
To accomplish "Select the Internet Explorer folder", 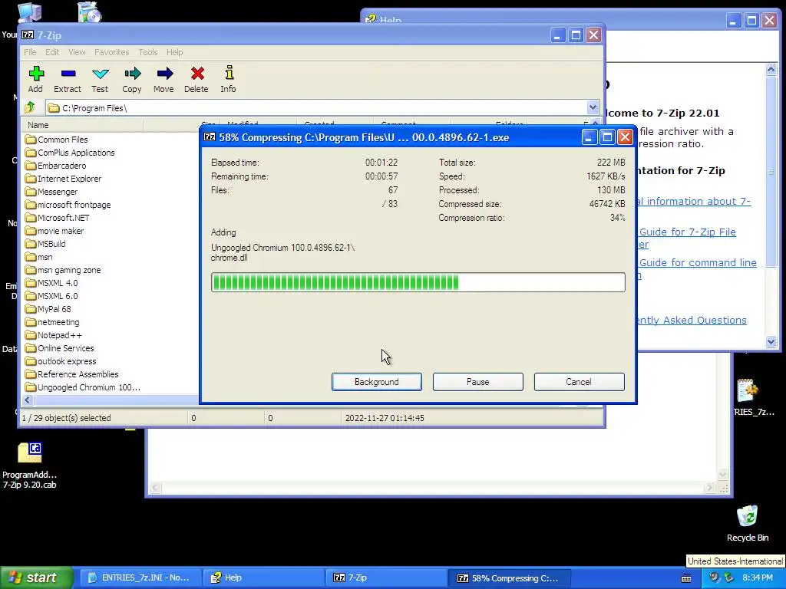I will coord(63,179).
